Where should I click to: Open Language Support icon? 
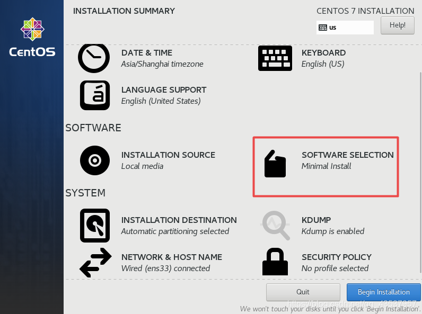(x=95, y=95)
